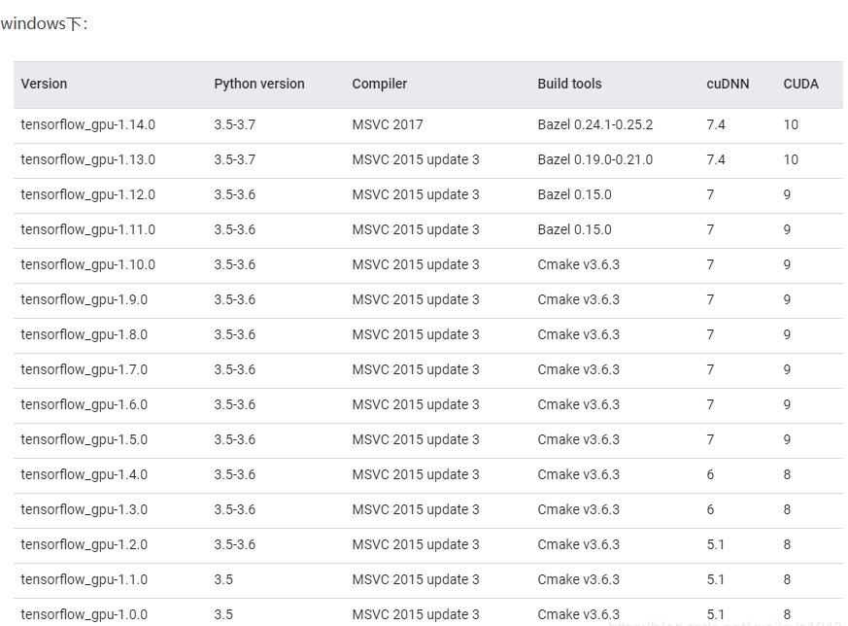Click Python 3.5 in the 1.0.0 row

click(x=222, y=614)
